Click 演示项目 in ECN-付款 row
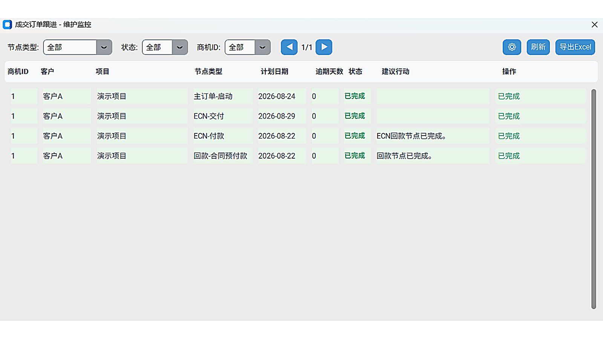Screen dimensions: 603x339 coord(112,136)
